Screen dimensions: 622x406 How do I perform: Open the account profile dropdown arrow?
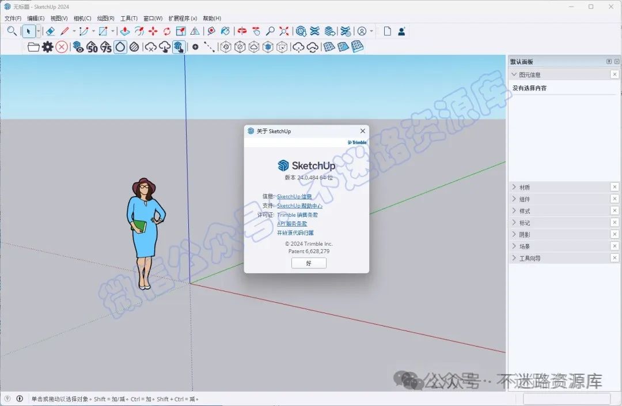[371, 31]
